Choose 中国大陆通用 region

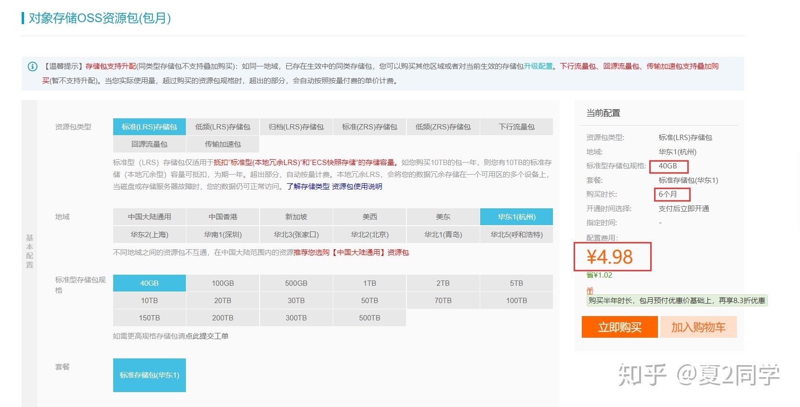pos(149,217)
